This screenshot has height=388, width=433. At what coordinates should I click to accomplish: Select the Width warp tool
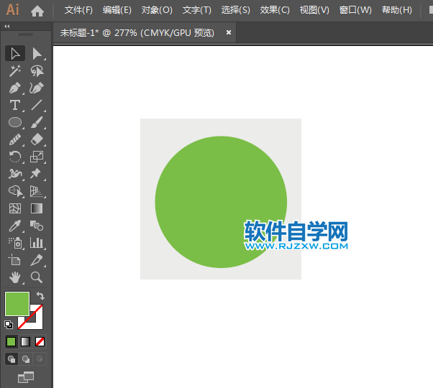15,174
